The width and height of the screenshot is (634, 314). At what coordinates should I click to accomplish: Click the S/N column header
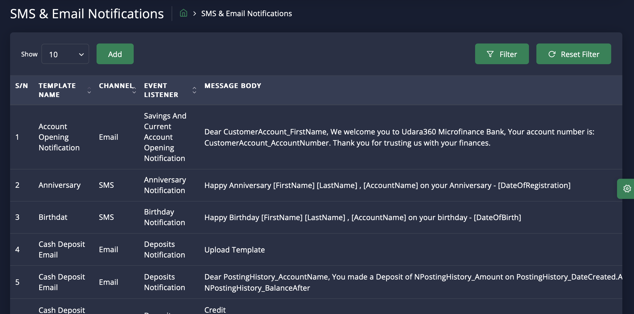[x=21, y=86]
